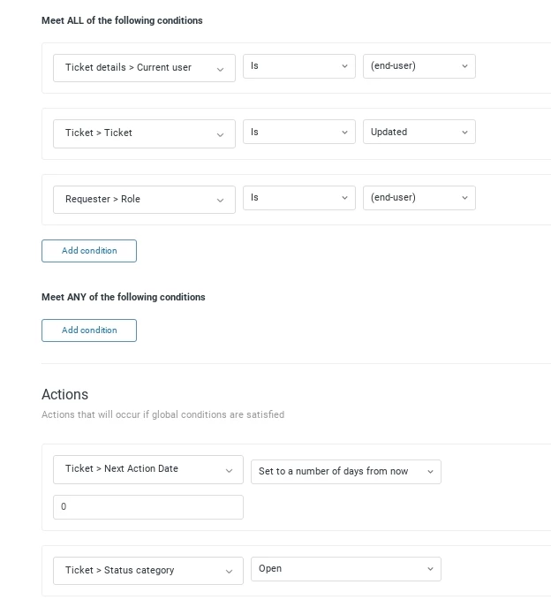Image resolution: width=551 pixels, height=615 pixels.
Task: Click the chevron of the Requester Role (end-user) value
Action: click(x=464, y=198)
